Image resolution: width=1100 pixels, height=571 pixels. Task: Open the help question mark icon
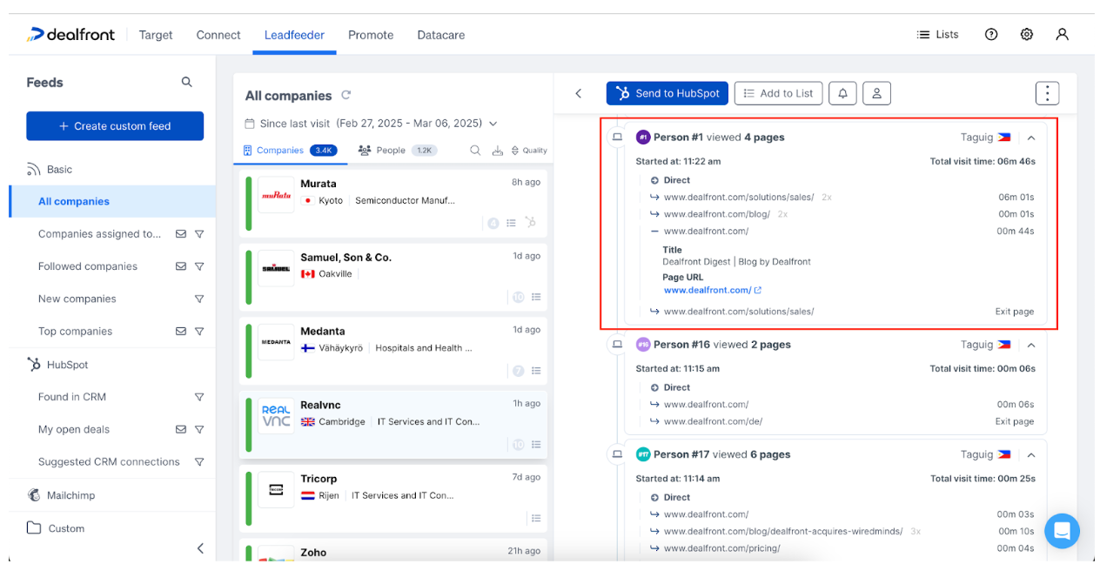[991, 35]
